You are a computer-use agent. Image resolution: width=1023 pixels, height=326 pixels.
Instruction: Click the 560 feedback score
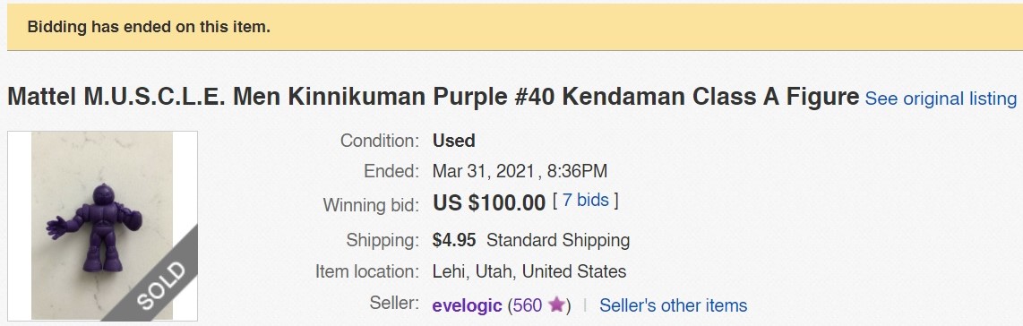tap(527, 305)
